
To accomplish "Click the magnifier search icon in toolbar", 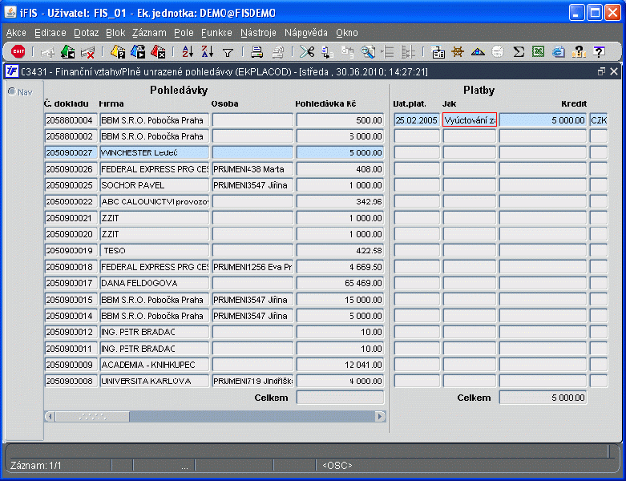I will click(368, 52).
